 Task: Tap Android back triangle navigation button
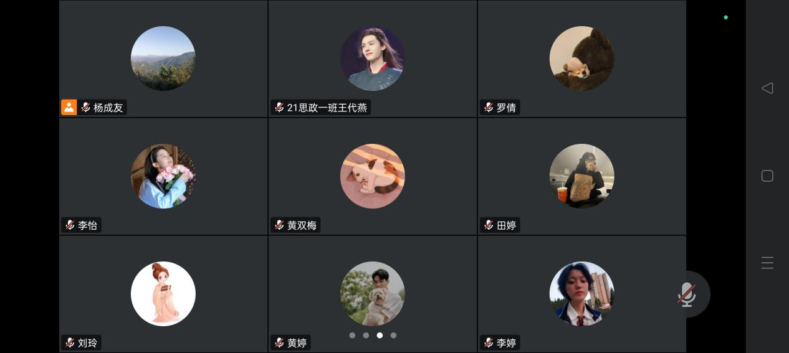tap(767, 88)
